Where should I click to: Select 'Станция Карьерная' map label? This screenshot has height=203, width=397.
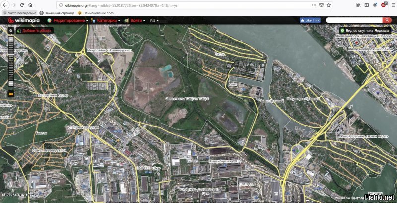point(83,128)
